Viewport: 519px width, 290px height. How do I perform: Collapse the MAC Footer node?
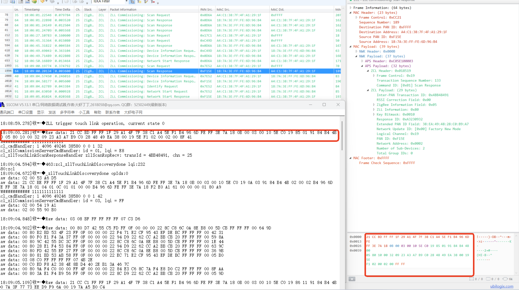(x=351, y=158)
